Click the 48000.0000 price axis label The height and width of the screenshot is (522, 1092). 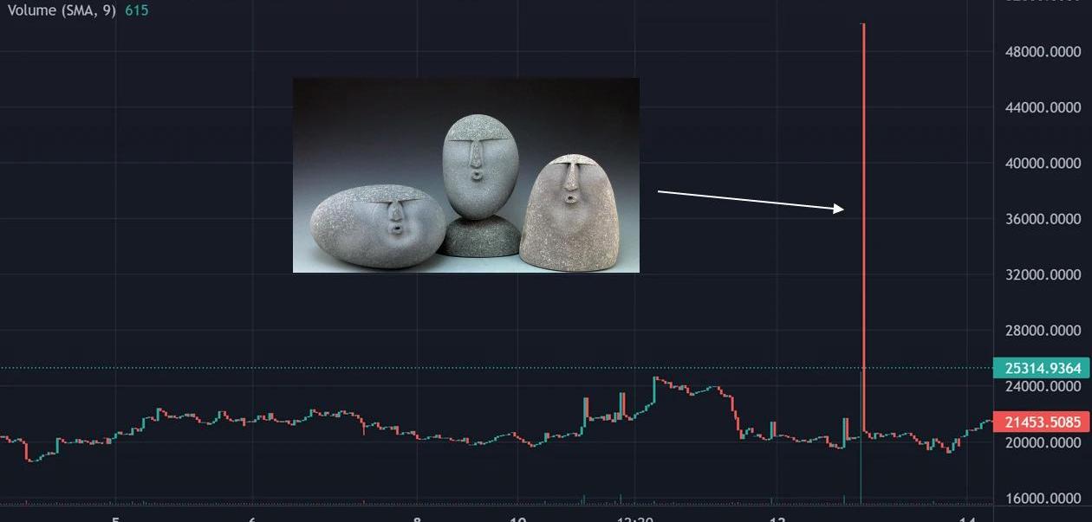[x=1043, y=52]
